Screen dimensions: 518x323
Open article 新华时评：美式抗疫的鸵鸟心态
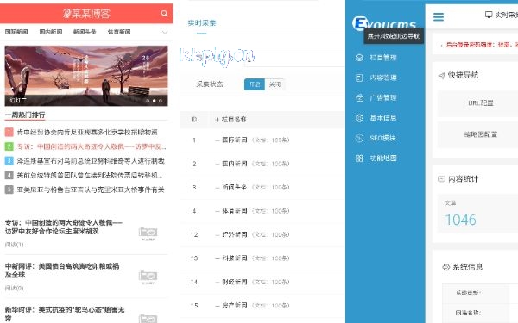65,314
